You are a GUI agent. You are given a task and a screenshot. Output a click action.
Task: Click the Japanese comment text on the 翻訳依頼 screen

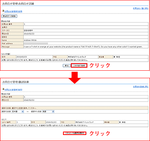pos(45,126)
